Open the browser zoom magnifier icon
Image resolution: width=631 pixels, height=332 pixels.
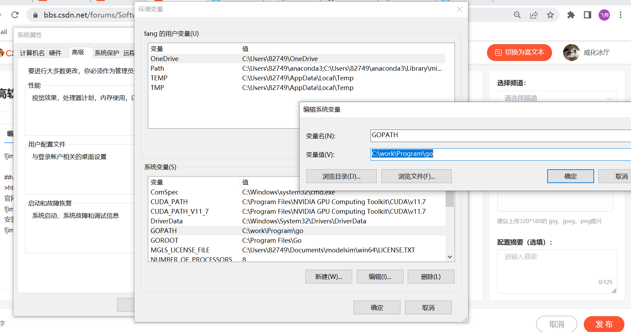(x=517, y=15)
